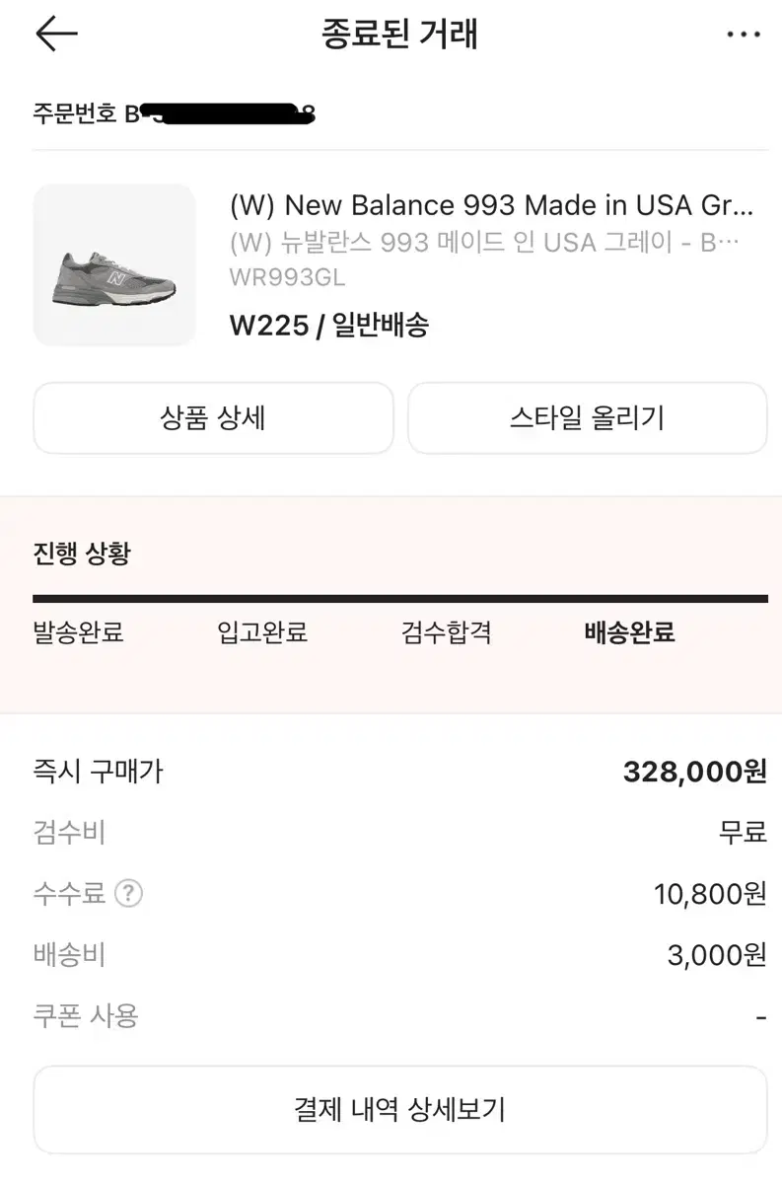Open 결제 내역 상세보기 payment details
This screenshot has height=1184, width=782.
[x=399, y=1109]
